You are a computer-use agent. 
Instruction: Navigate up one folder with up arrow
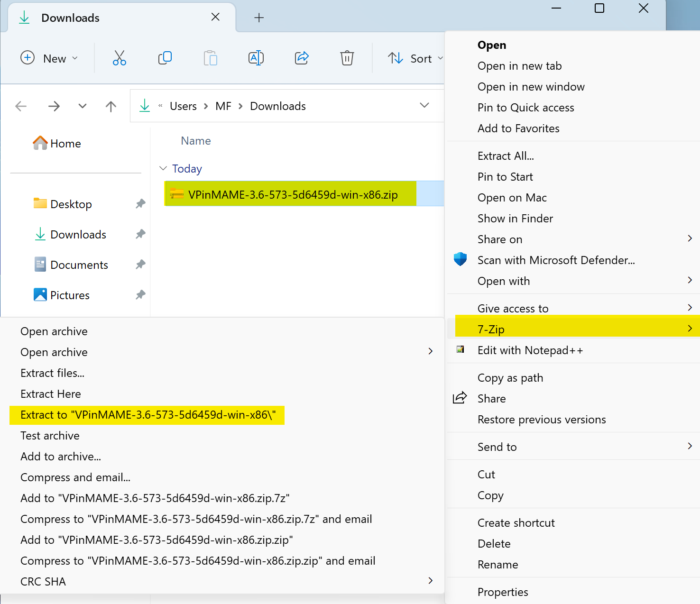click(111, 106)
